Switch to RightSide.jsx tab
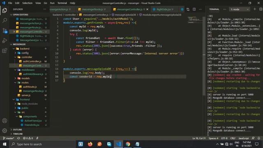Screen dimensions: 263x148 point(164,9)
